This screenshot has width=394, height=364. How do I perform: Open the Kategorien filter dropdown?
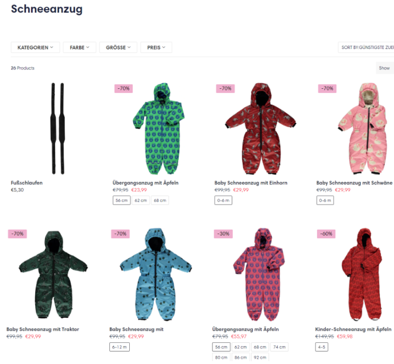[35, 47]
